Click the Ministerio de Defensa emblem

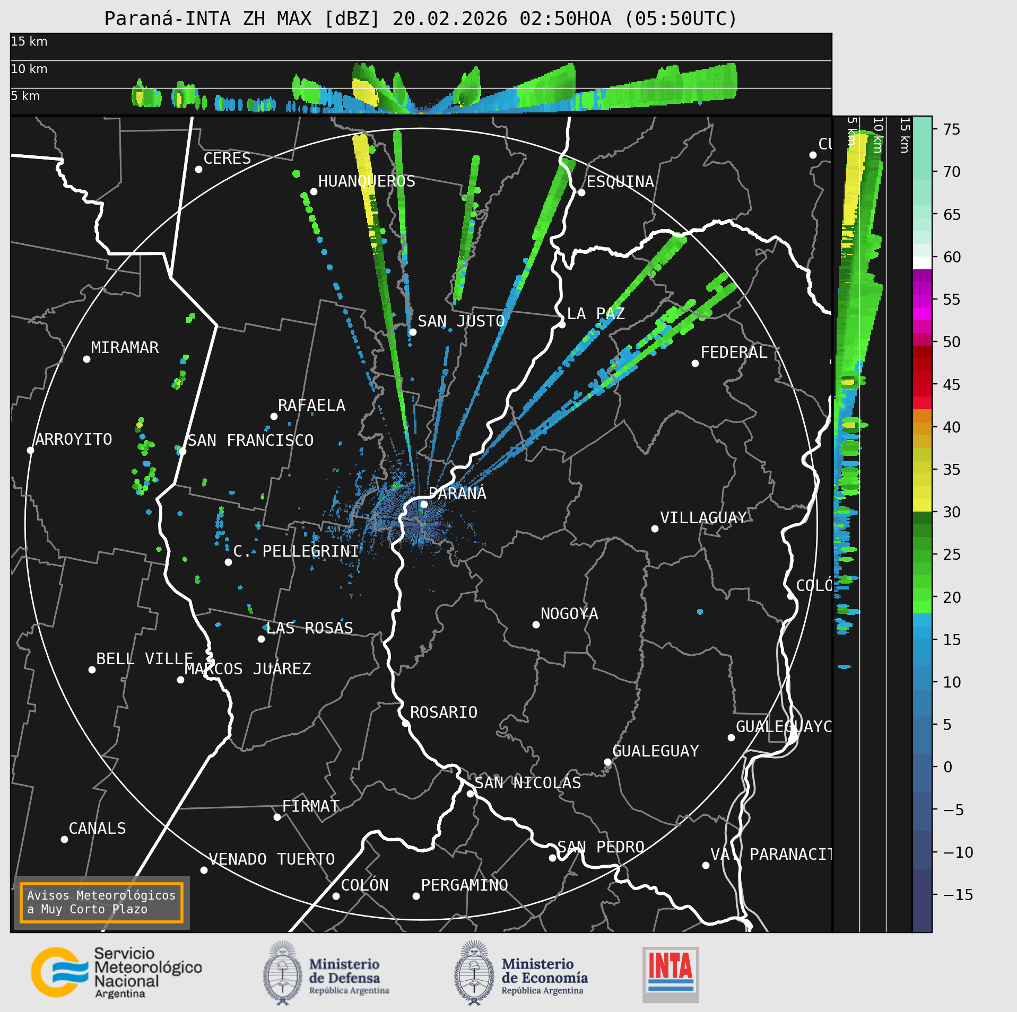pyautogui.click(x=282, y=973)
